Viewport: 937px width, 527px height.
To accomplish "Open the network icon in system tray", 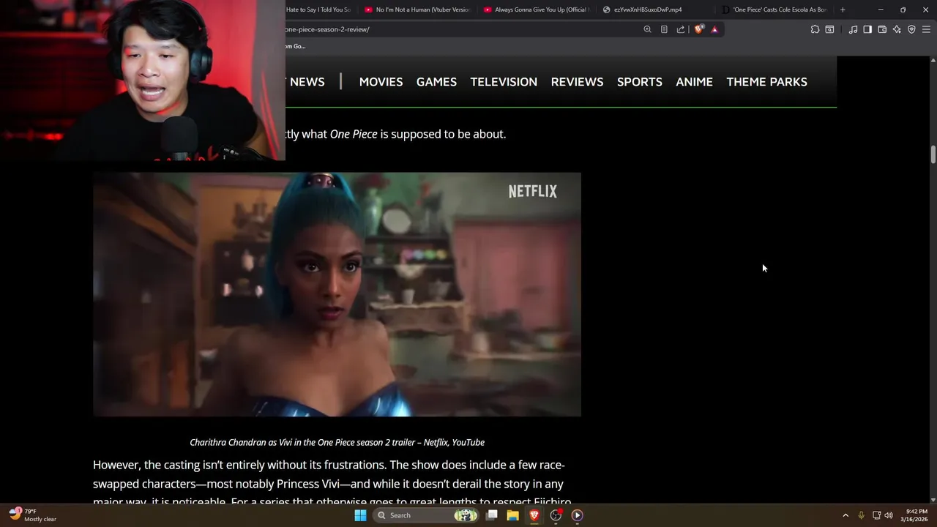I will point(876,515).
